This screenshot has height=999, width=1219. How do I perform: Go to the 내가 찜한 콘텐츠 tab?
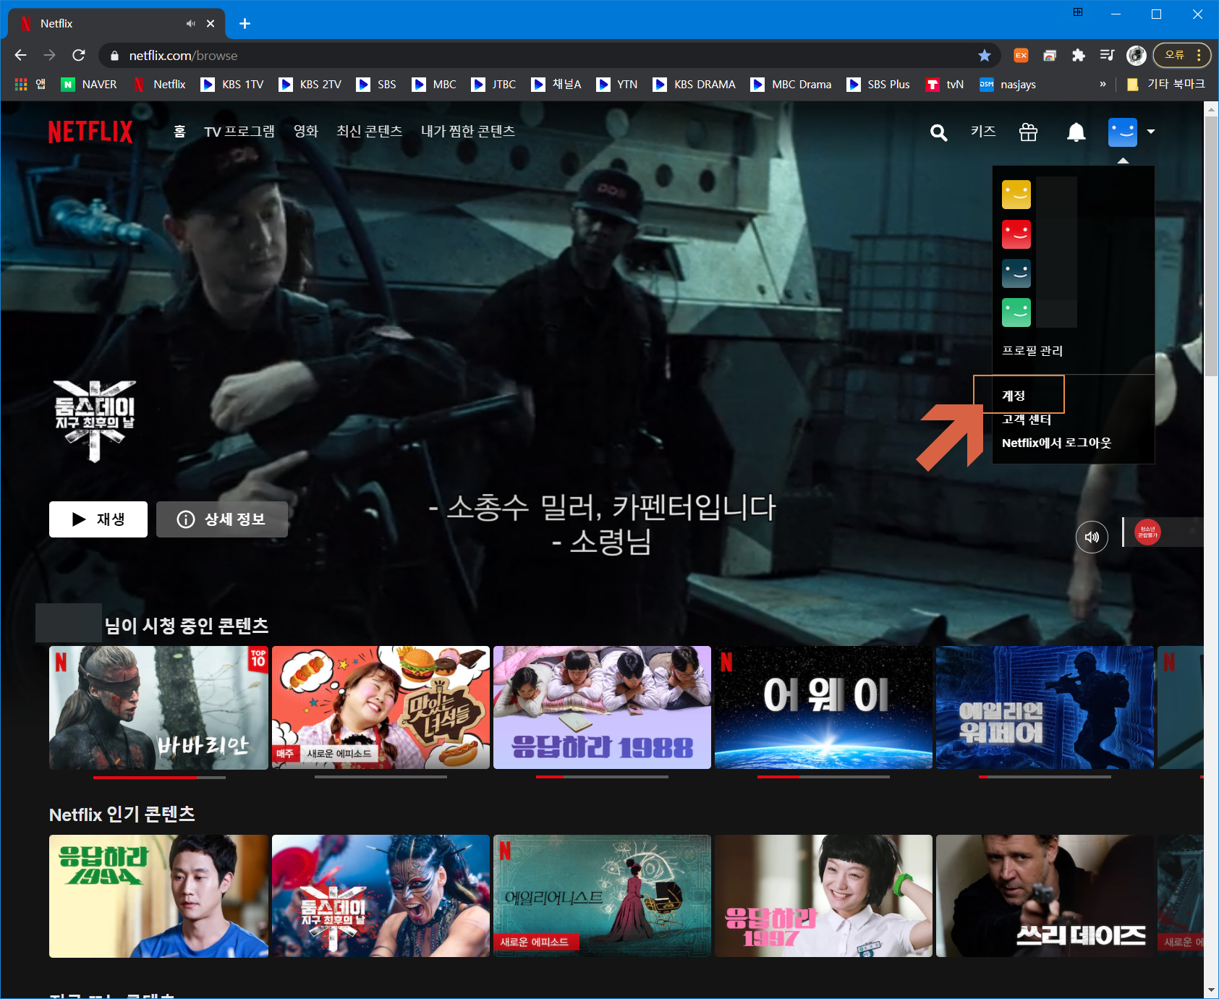468,132
